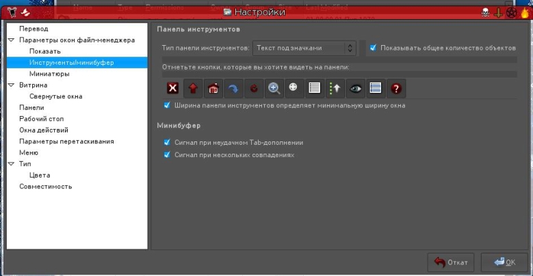Viewport: 533px width, 276px height.
Task: Toggle the red Refresh toolbar button
Action: coord(254,88)
